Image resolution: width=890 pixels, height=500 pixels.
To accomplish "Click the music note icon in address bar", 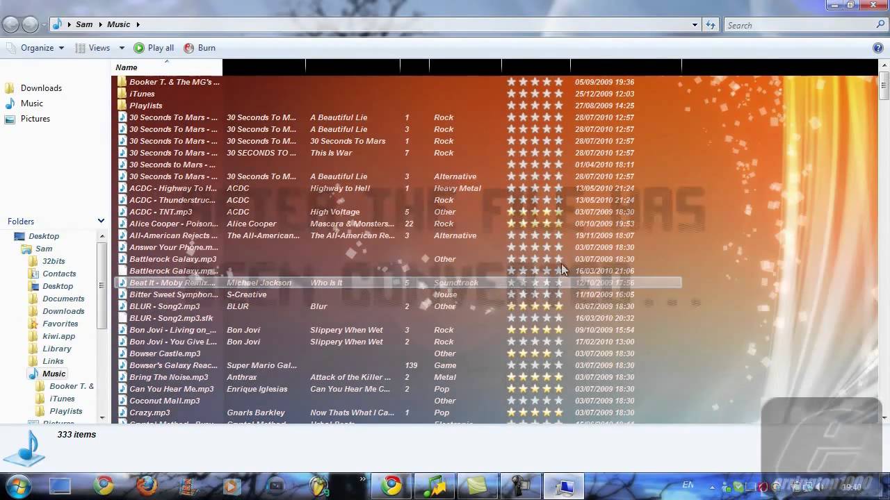I will coord(57,24).
